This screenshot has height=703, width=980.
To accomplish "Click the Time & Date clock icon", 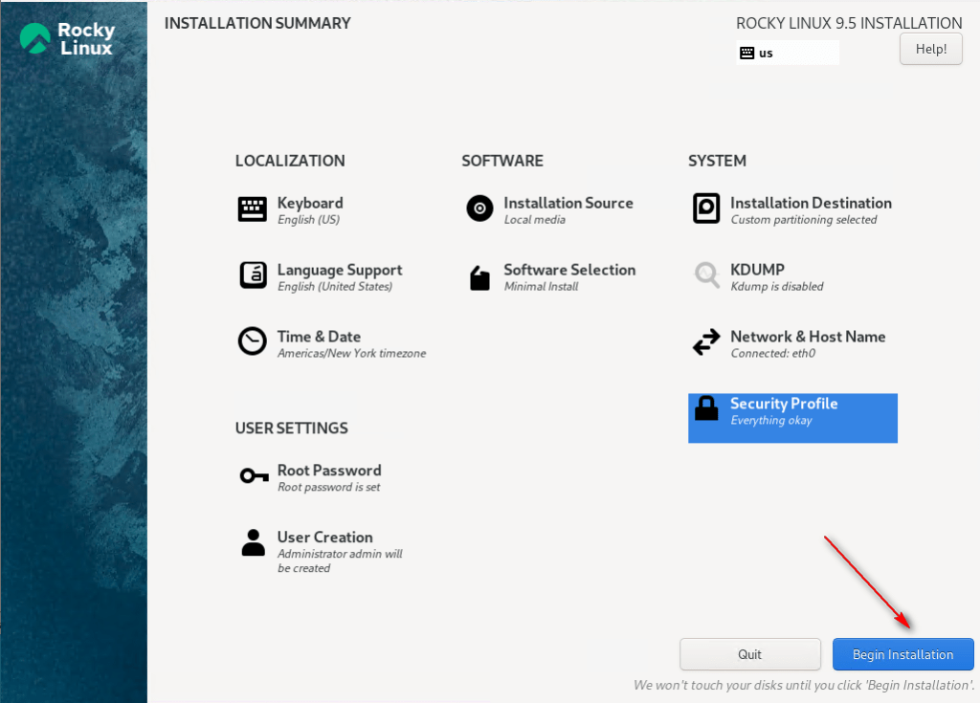I will (253, 341).
